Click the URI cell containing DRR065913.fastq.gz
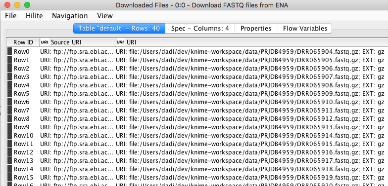This screenshot has width=388, height=186. click(x=251, y=127)
